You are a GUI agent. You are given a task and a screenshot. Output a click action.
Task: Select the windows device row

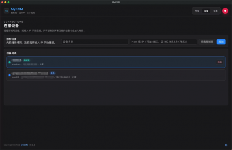point(116,62)
